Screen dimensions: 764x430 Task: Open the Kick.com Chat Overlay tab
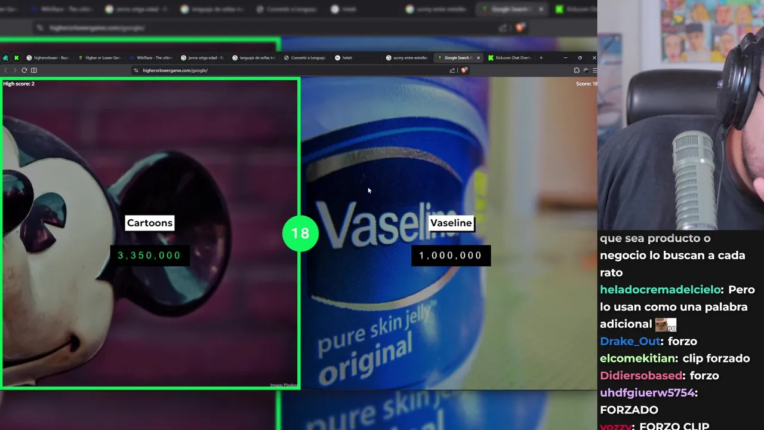[x=510, y=58]
